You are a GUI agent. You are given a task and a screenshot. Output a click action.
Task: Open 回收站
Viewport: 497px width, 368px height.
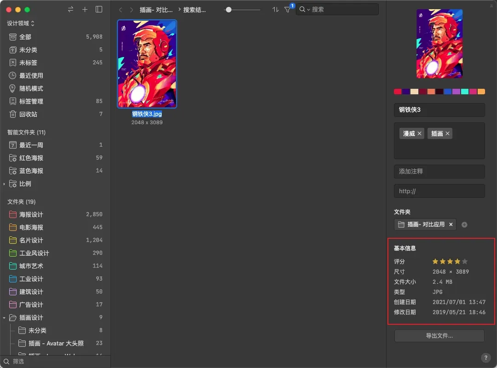[55, 114]
